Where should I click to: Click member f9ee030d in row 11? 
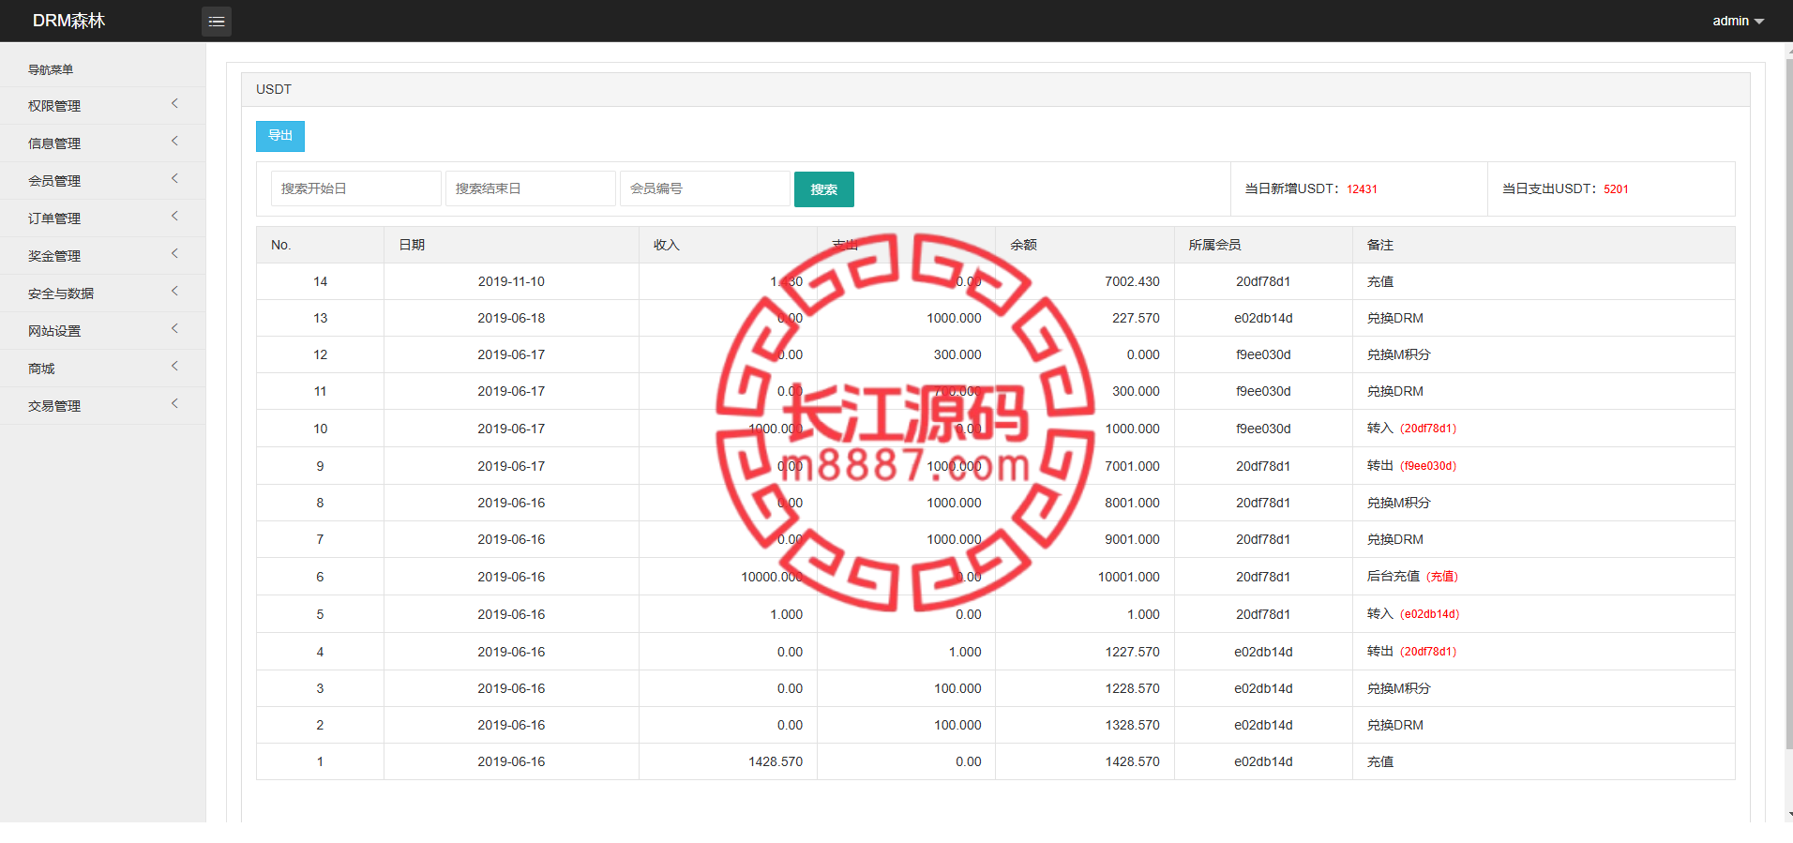point(1263,391)
